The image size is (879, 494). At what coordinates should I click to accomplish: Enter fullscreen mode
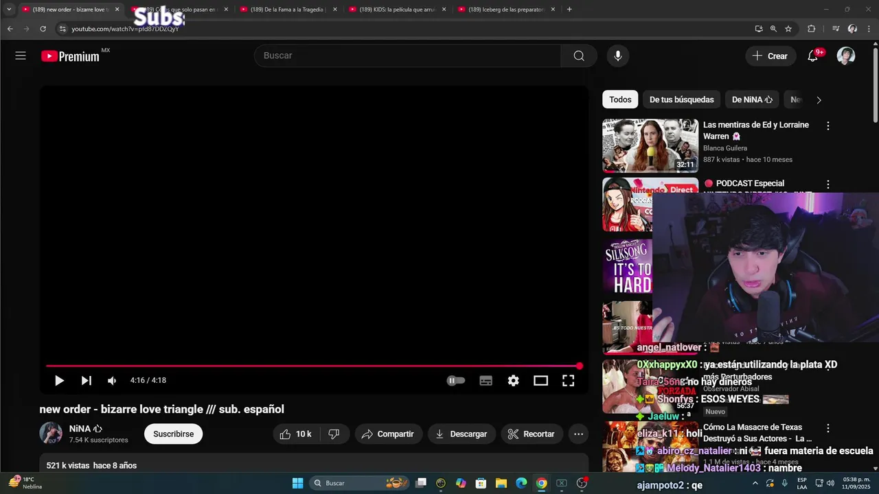coord(569,381)
